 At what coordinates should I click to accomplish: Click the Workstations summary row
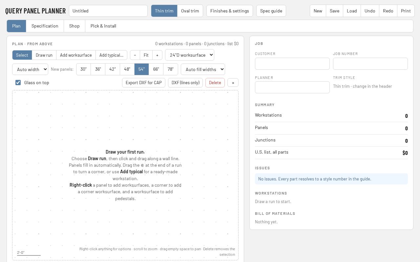tap(331, 116)
